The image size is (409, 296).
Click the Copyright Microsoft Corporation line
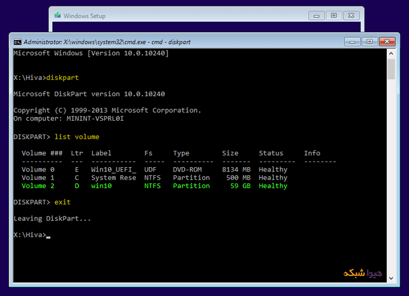(107, 110)
